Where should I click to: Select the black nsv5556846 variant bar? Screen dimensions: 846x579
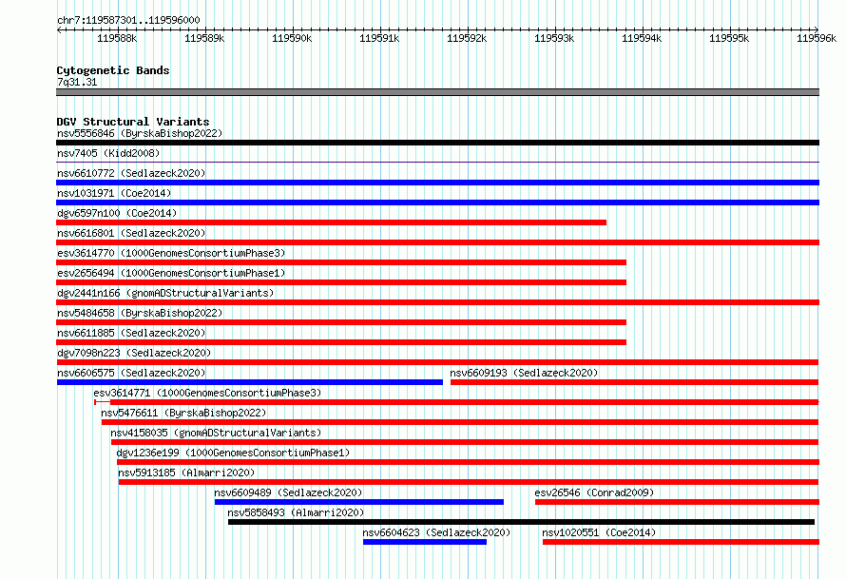point(437,143)
